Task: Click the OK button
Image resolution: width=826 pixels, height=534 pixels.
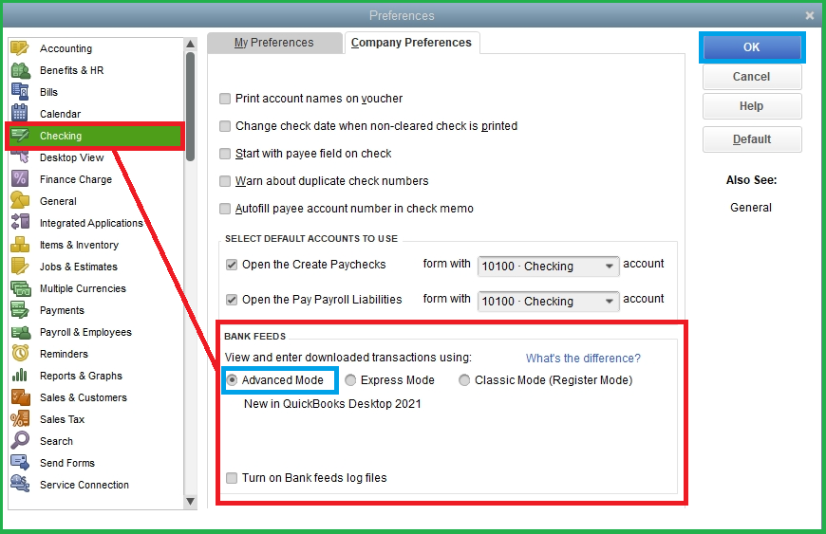Action: point(752,47)
